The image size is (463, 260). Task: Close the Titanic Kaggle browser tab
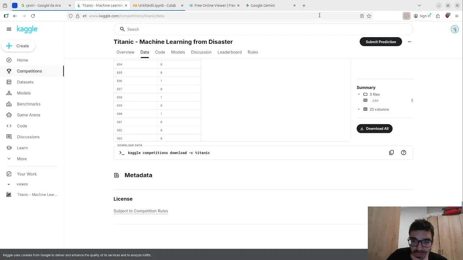pos(126,5)
